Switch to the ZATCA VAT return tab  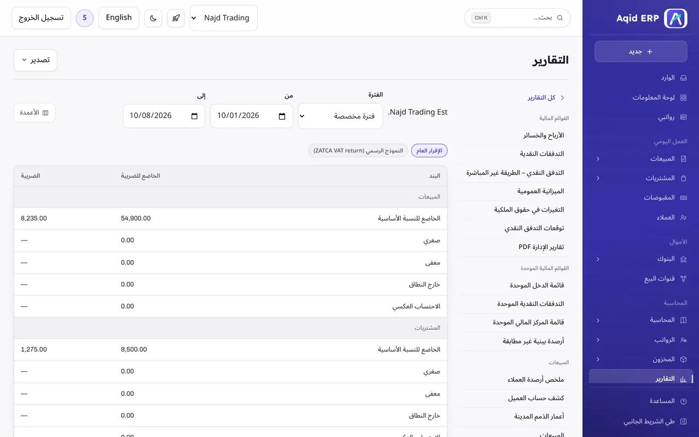pos(358,151)
